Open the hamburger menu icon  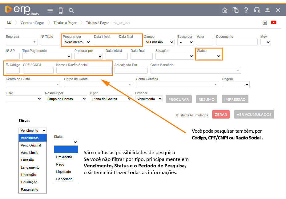50,10
